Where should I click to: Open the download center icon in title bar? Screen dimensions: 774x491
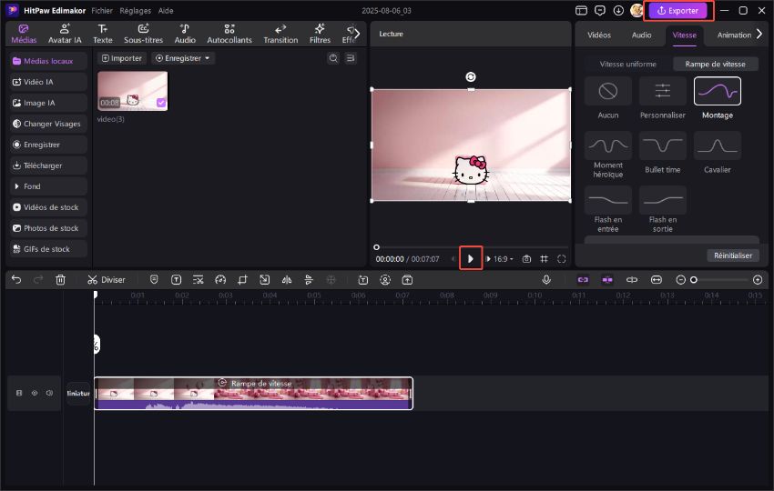pos(618,10)
